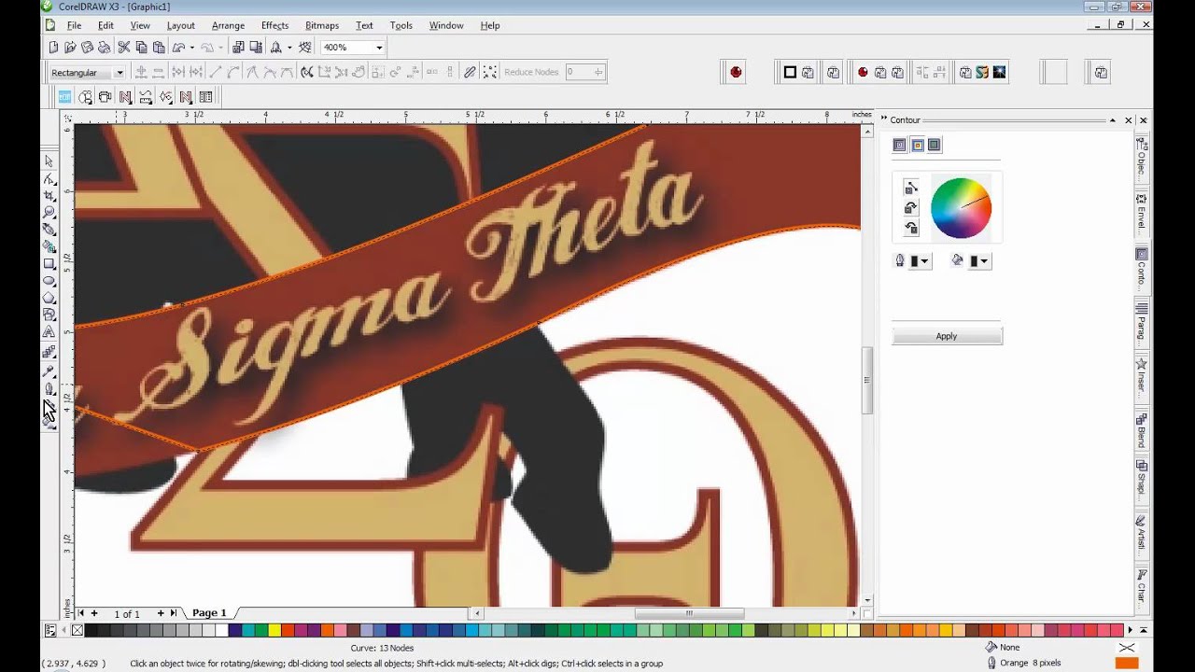
Task: Choose the Text tool
Action: pos(49,332)
